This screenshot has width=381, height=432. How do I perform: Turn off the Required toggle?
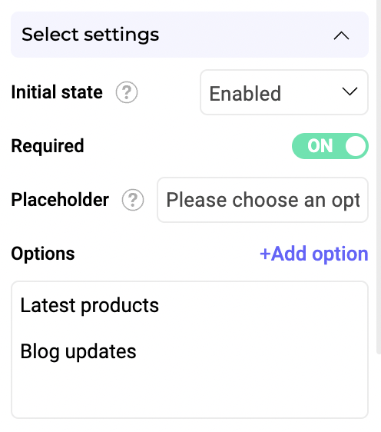pyautogui.click(x=330, y=146)
